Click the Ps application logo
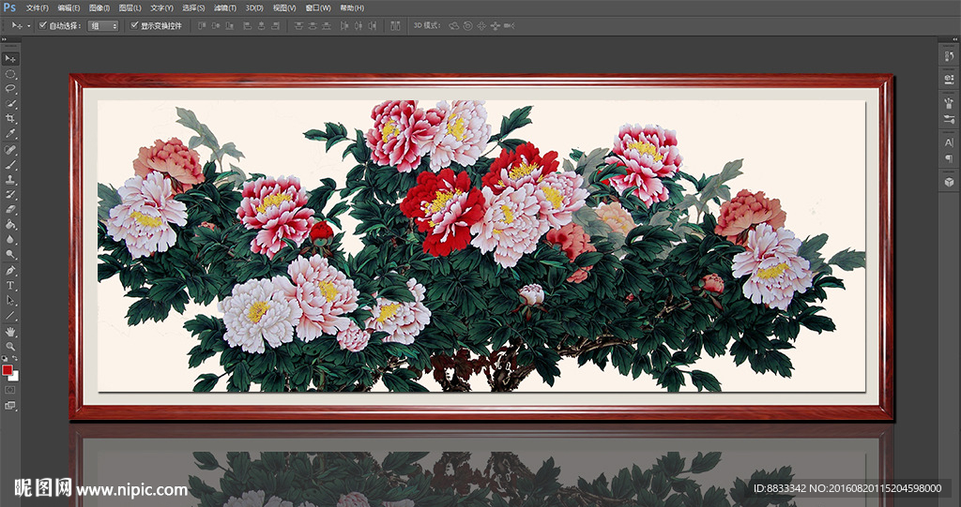 (9, 7)
